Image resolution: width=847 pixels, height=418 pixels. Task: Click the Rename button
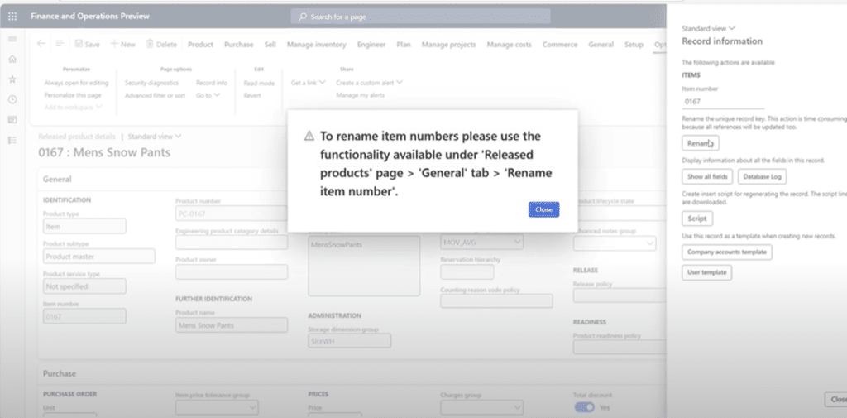pyautogui.click(x=700, y=143)
